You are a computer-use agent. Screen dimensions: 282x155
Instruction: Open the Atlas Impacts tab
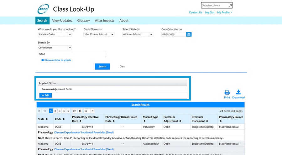[x=105, y=20]
